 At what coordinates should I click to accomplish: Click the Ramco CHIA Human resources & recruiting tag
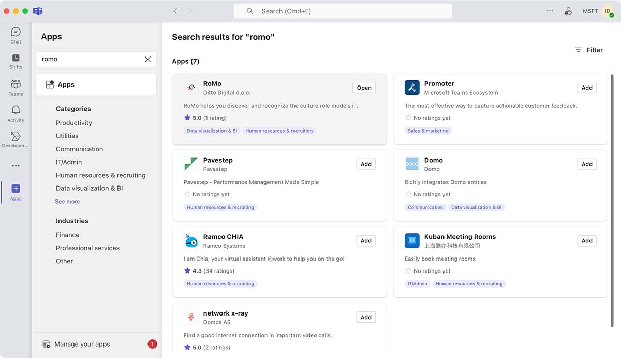[x=220, y=284]
